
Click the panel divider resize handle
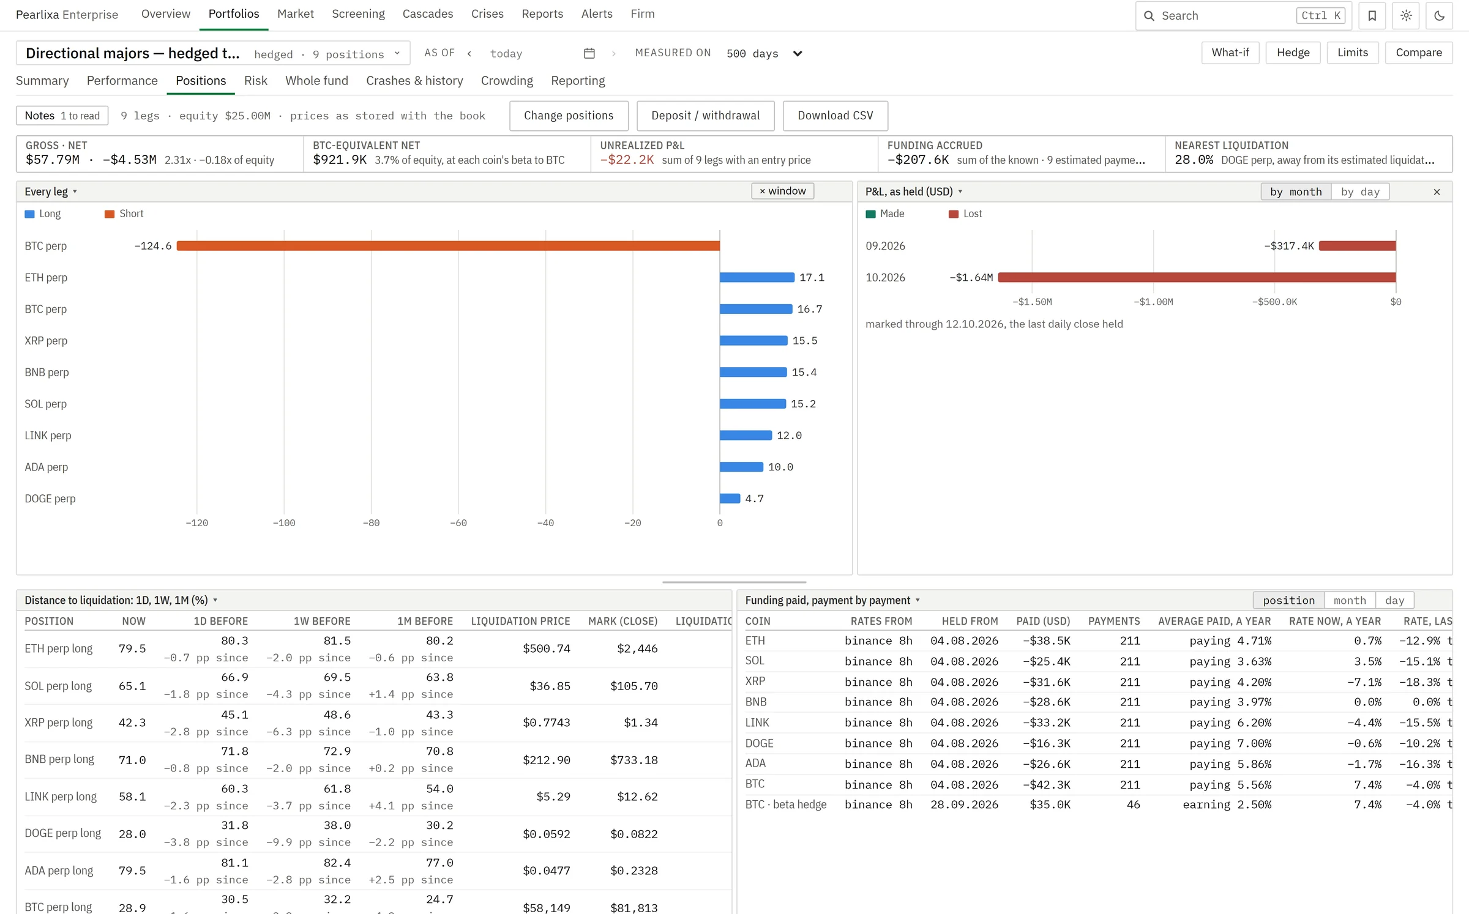pos(734,582)
